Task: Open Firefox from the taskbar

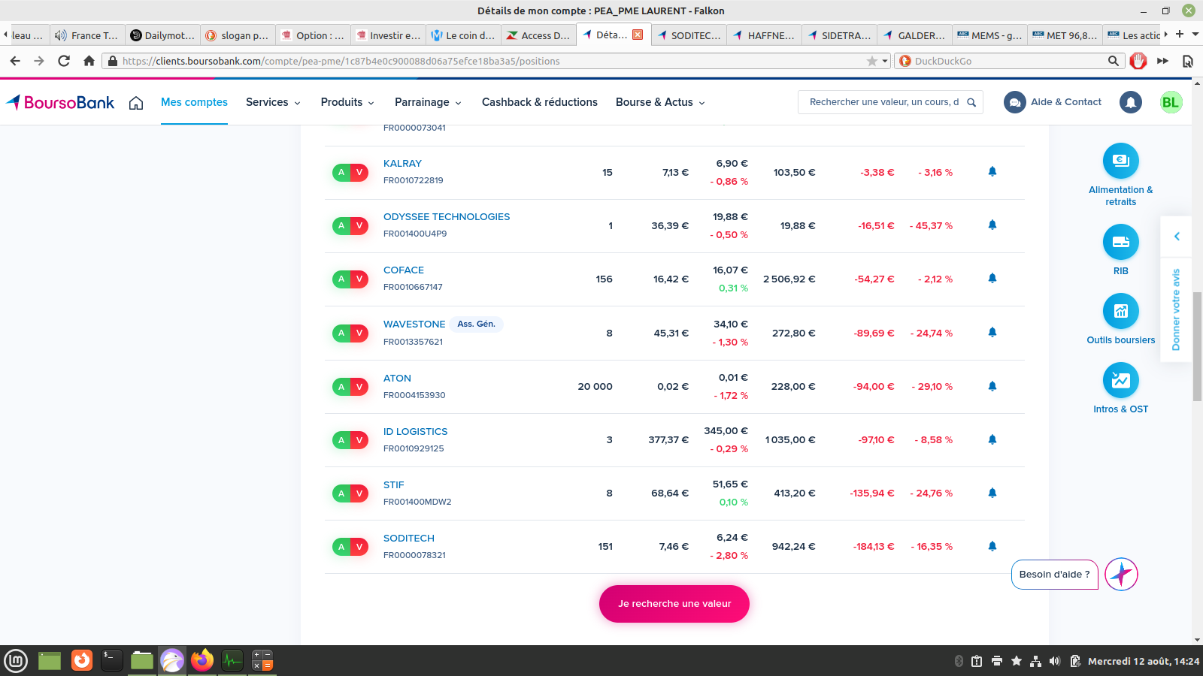Action: click(x=202, y=661)
